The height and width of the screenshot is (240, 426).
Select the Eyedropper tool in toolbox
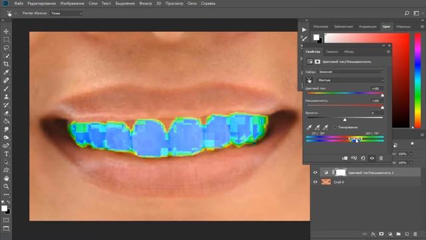pos(6,73)
